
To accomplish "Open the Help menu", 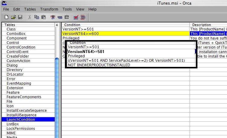I will [x=92, y=9].
